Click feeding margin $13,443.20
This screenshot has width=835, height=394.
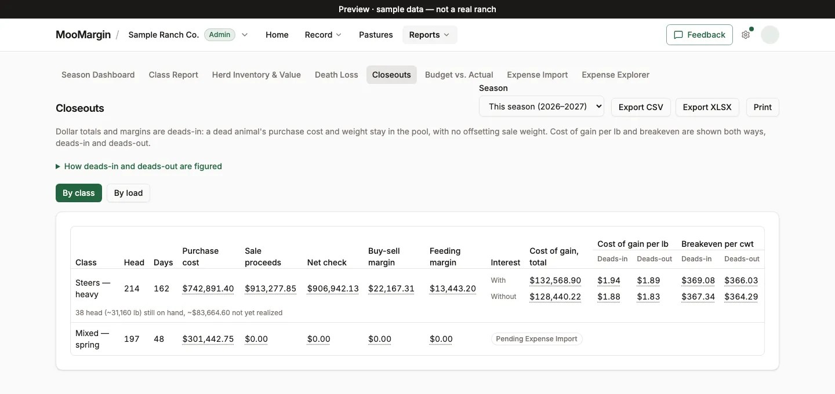[453, 289]
